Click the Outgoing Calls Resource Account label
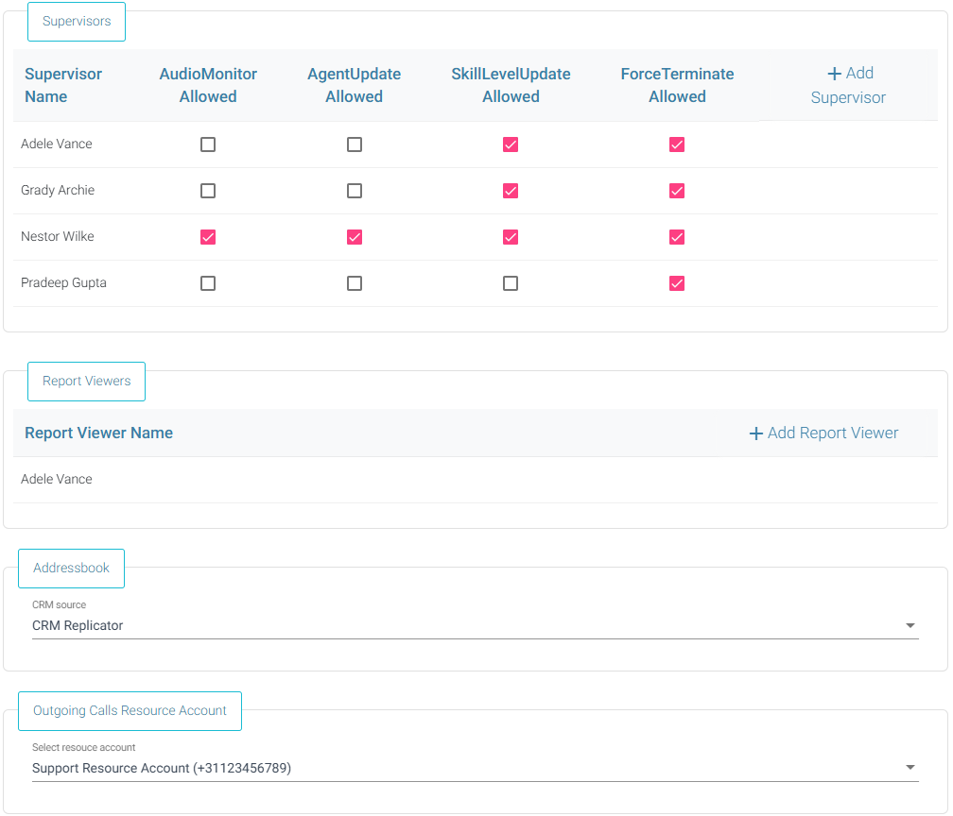Viewport: 953px width, 816px height. tap(130, 711)
